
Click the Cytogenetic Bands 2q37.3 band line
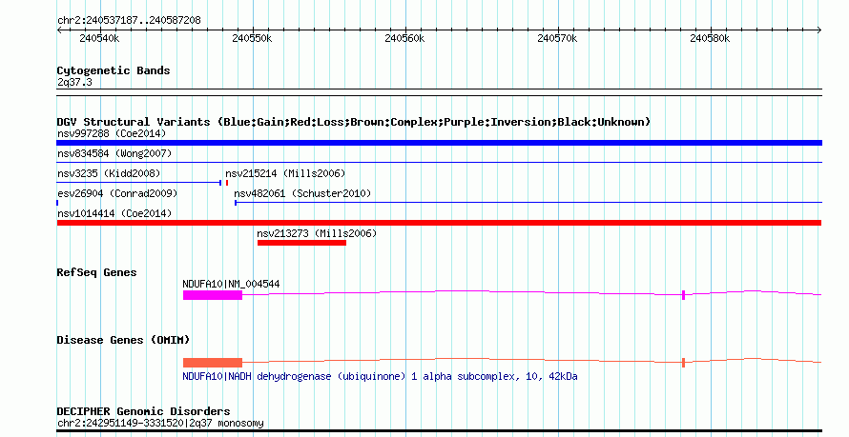pyautogui.click(x=439, y=91)
